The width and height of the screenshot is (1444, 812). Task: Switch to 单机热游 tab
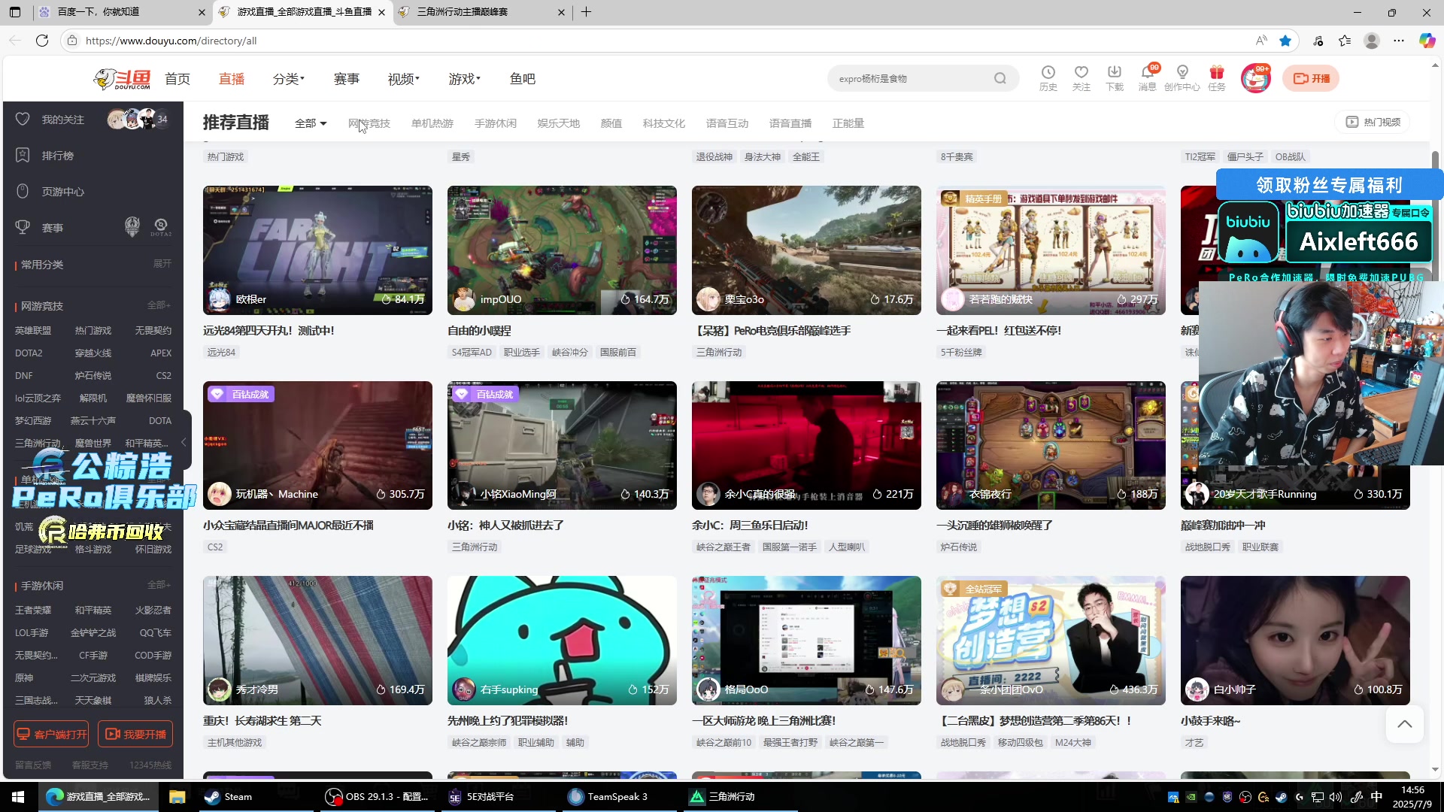pos(432,123)
